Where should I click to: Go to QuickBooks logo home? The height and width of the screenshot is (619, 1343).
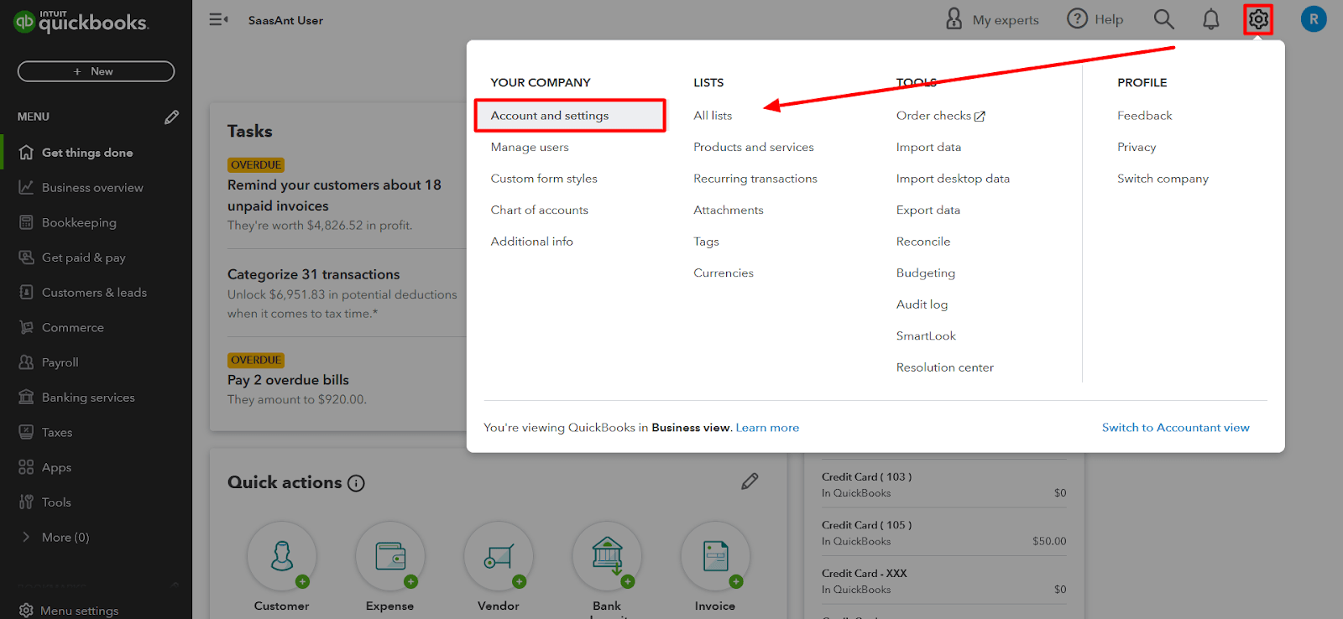[x=81, y=22]
